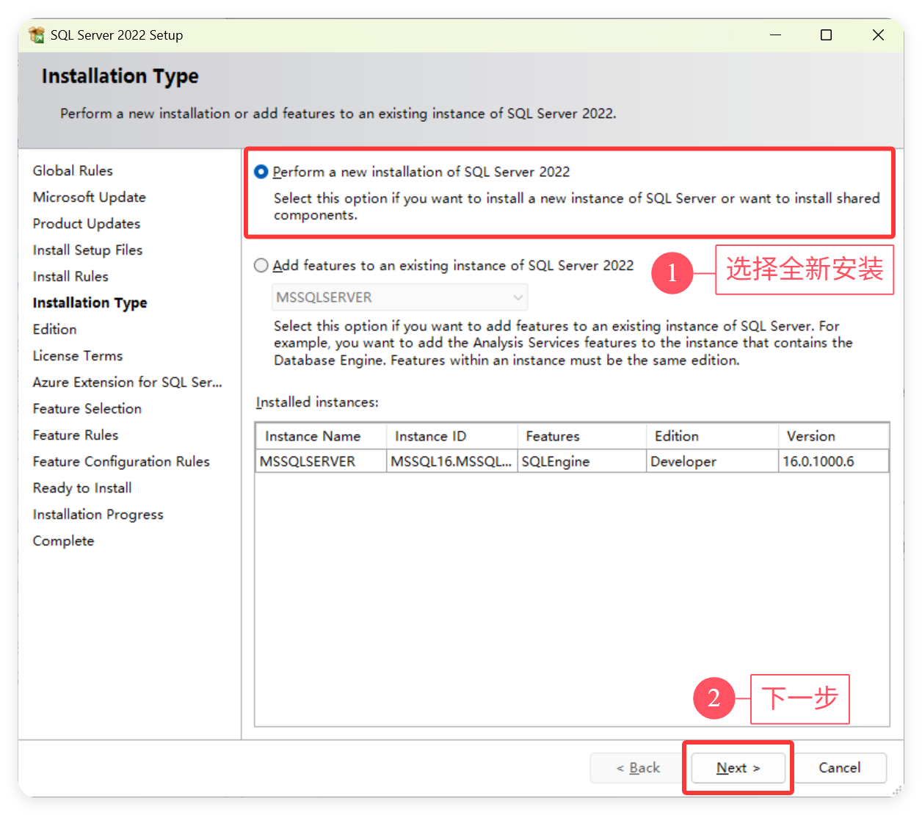Select Installation Progress step
Screen dimensions: 922x815
click(x=98, y=514)
